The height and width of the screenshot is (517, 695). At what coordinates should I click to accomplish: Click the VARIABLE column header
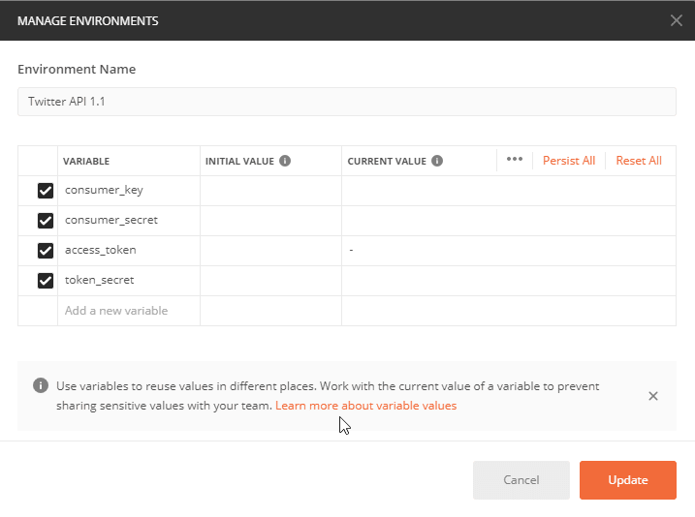point(86,161)
